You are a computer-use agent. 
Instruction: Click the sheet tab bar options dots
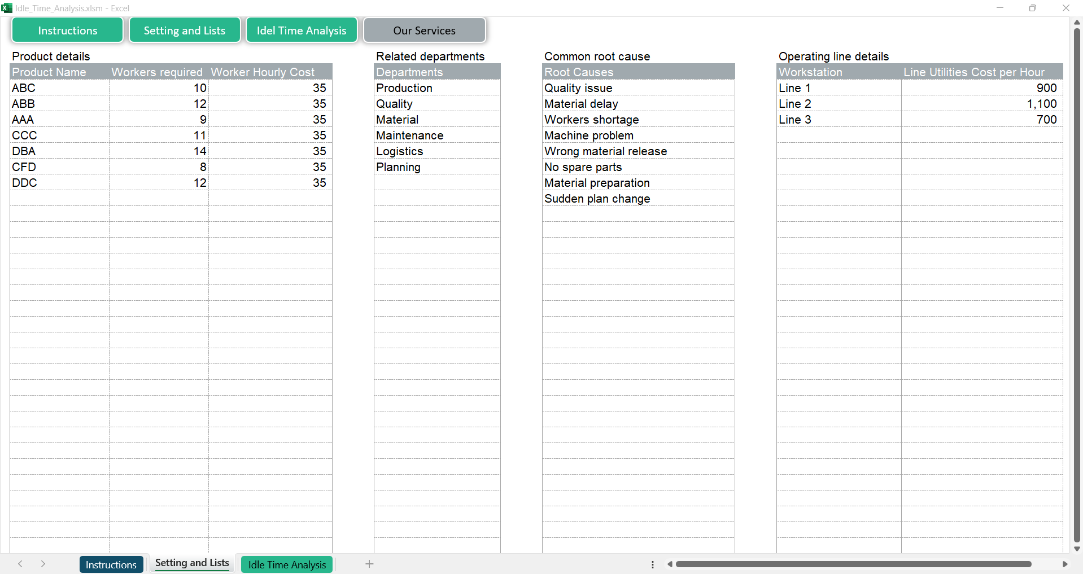pos(653,564)
